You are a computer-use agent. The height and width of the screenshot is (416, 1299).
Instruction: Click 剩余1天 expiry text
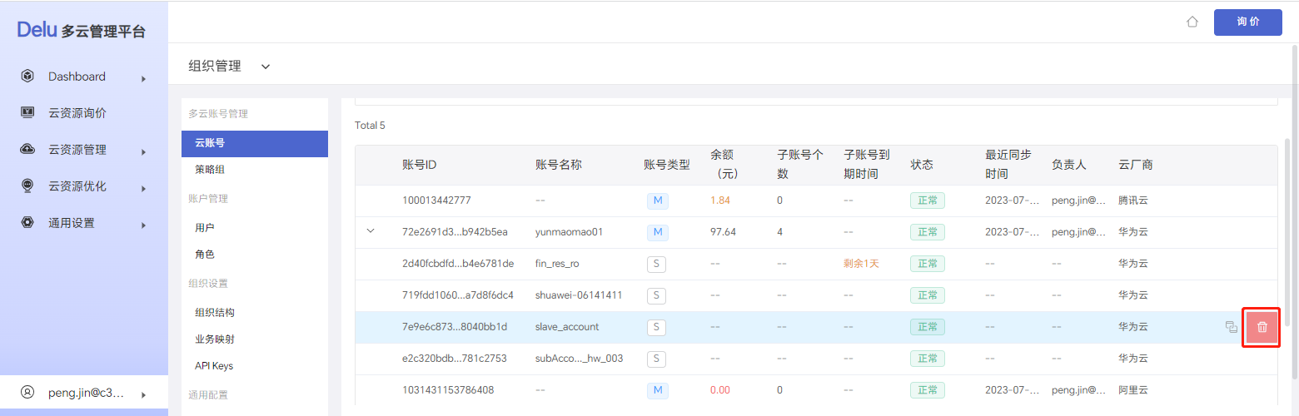point(861,264)
